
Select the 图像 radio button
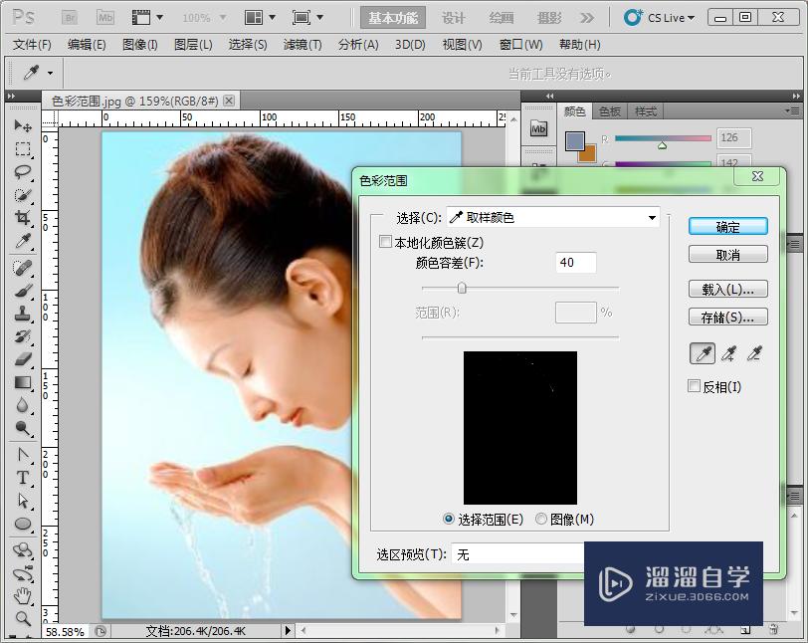point(541,519)
